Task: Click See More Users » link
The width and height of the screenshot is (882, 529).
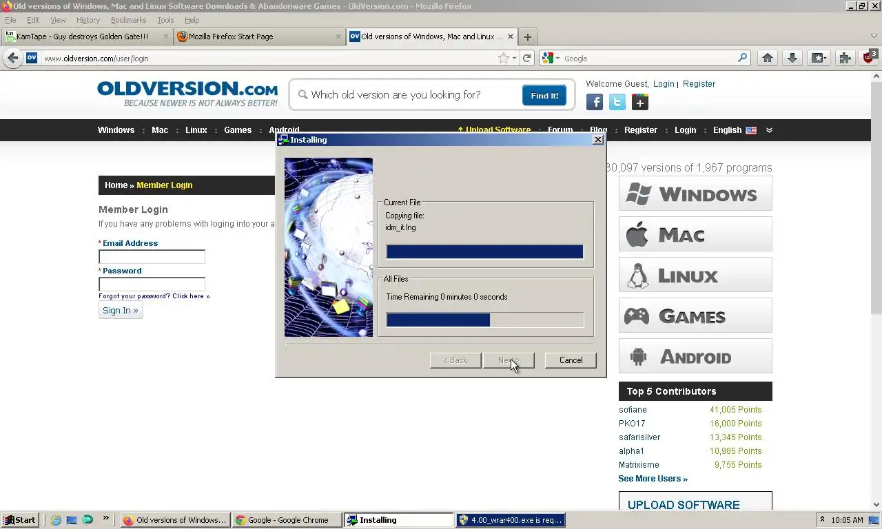Action: [x=653, y=479]
